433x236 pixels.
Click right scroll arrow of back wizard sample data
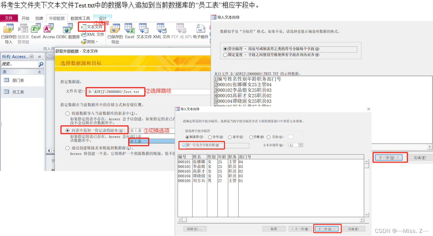[430, 147]
